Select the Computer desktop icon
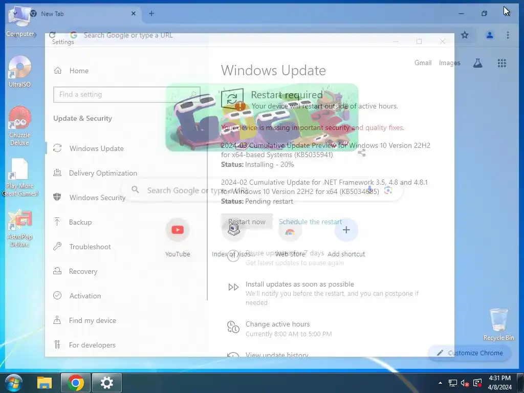 (20, 22)
